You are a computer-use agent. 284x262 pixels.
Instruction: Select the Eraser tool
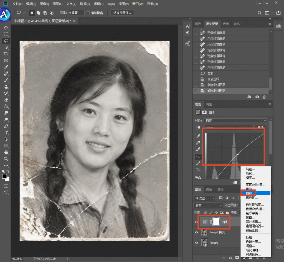click(x=6, y=100)
